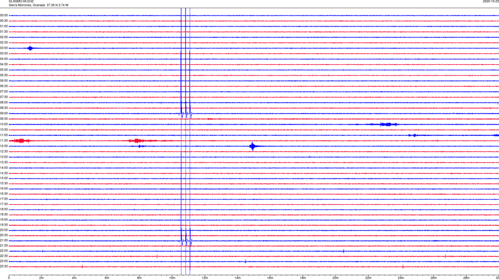The width and height of the screenshot is (499, 280).
Task: Select the 03:00 trace time label
Action: click(4, 48)
